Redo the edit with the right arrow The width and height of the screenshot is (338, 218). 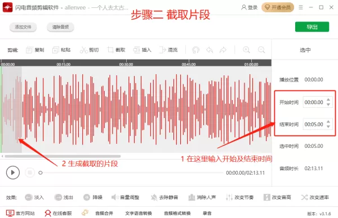223,50
